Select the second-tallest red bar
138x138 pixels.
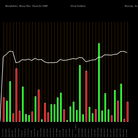pyautogui.click(x=86, y=96)
